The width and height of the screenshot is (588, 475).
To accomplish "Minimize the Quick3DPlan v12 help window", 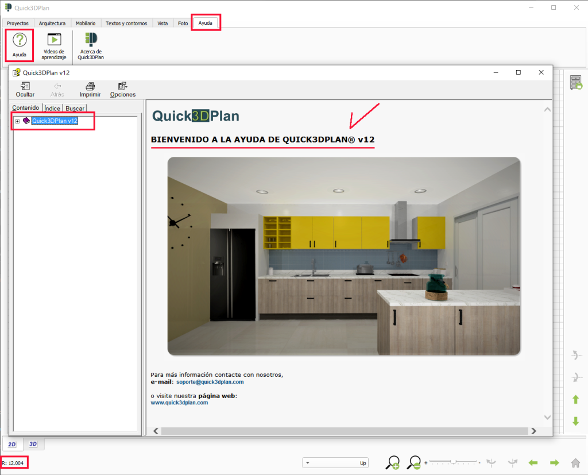I will tap(496, 72).
